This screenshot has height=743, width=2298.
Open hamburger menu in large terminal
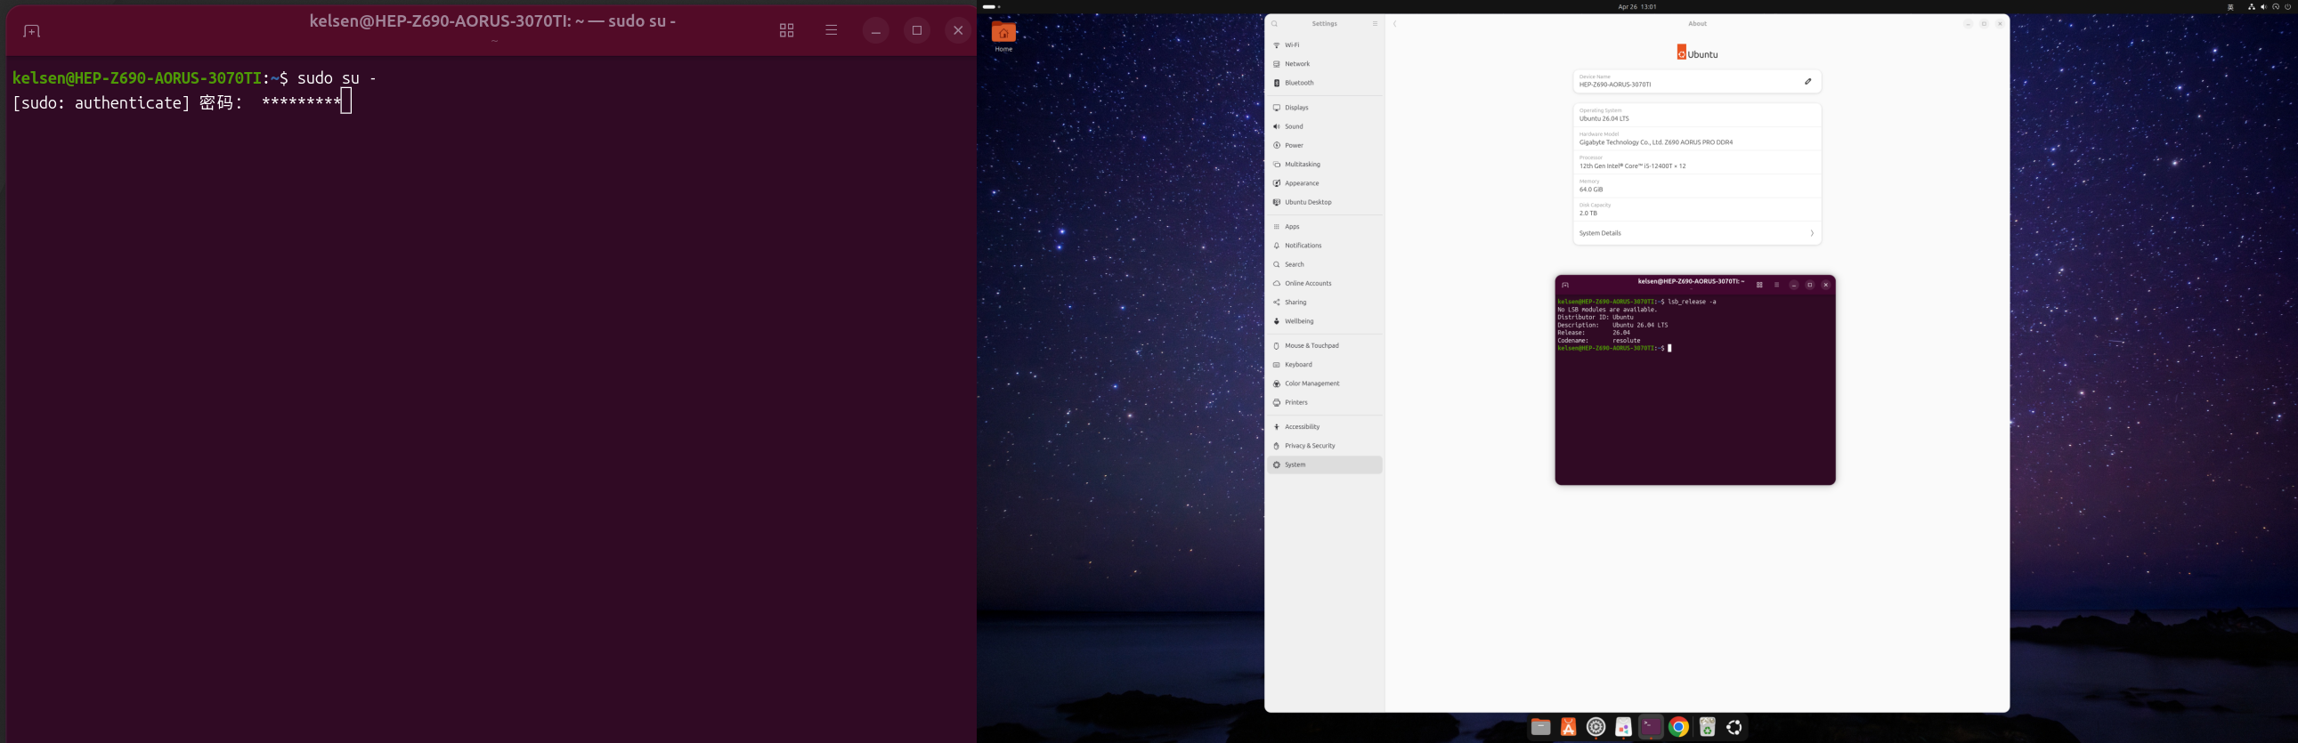point(831,30)
